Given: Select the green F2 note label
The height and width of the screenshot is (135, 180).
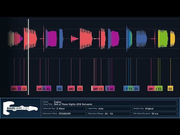Looking at the screenshot, I should (x=130, y=89).
